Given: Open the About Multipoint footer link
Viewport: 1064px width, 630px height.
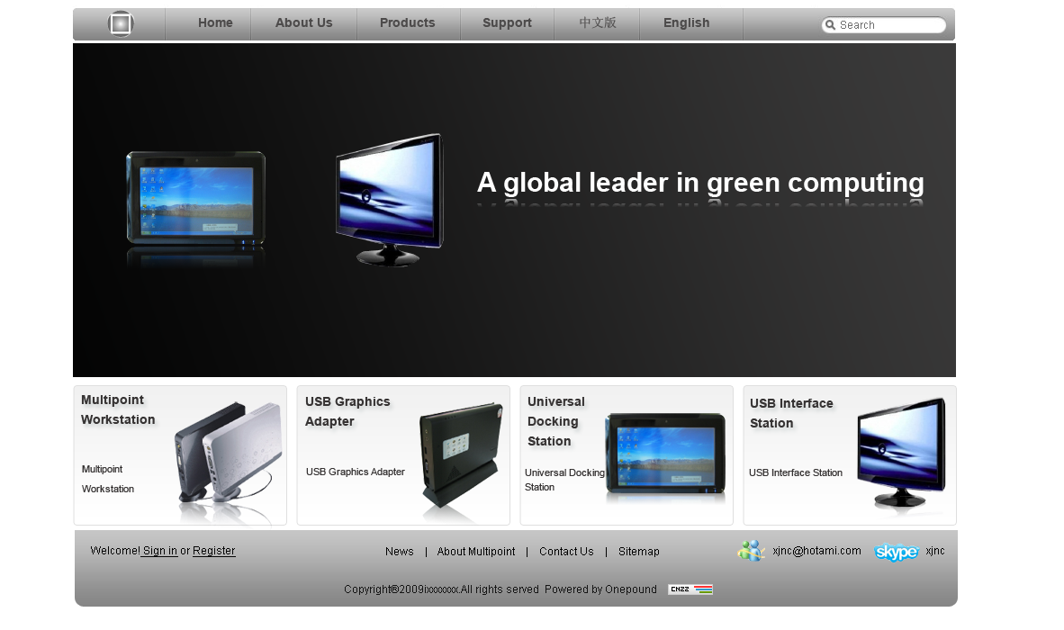Looking at the screenshot, I should [x=475, y=552].
